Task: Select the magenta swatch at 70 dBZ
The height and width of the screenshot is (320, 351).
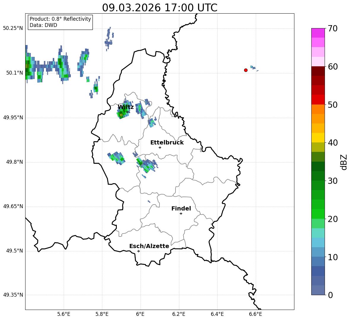Action: coord(318,33)
